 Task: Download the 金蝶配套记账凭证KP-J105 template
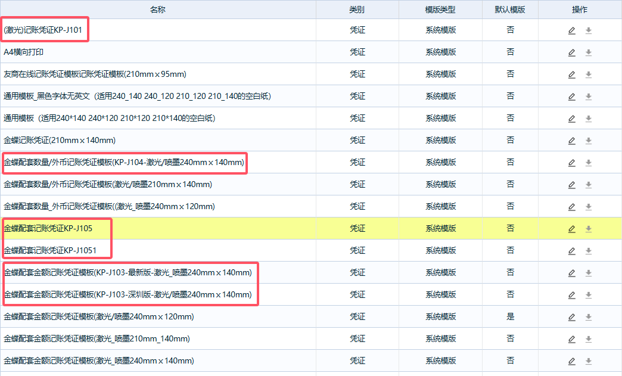tap(589, 229)
